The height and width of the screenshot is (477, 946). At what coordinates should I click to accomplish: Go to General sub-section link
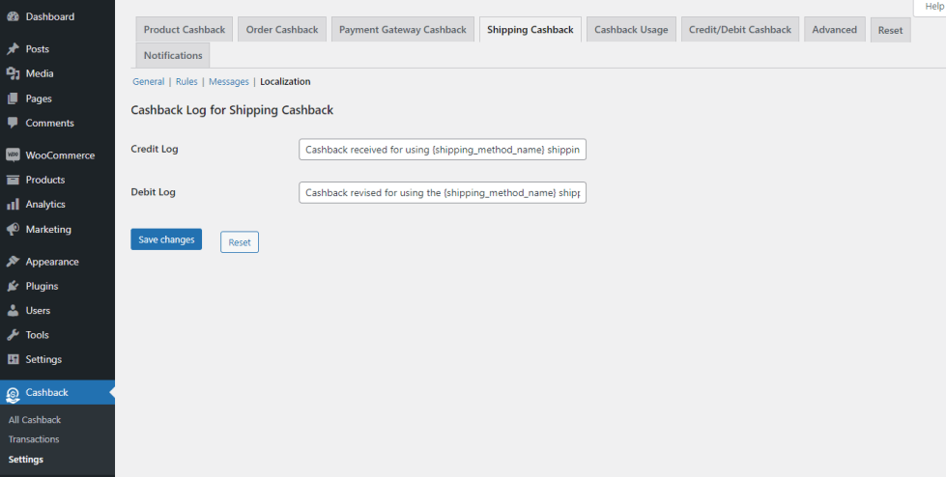click(149, 81)
